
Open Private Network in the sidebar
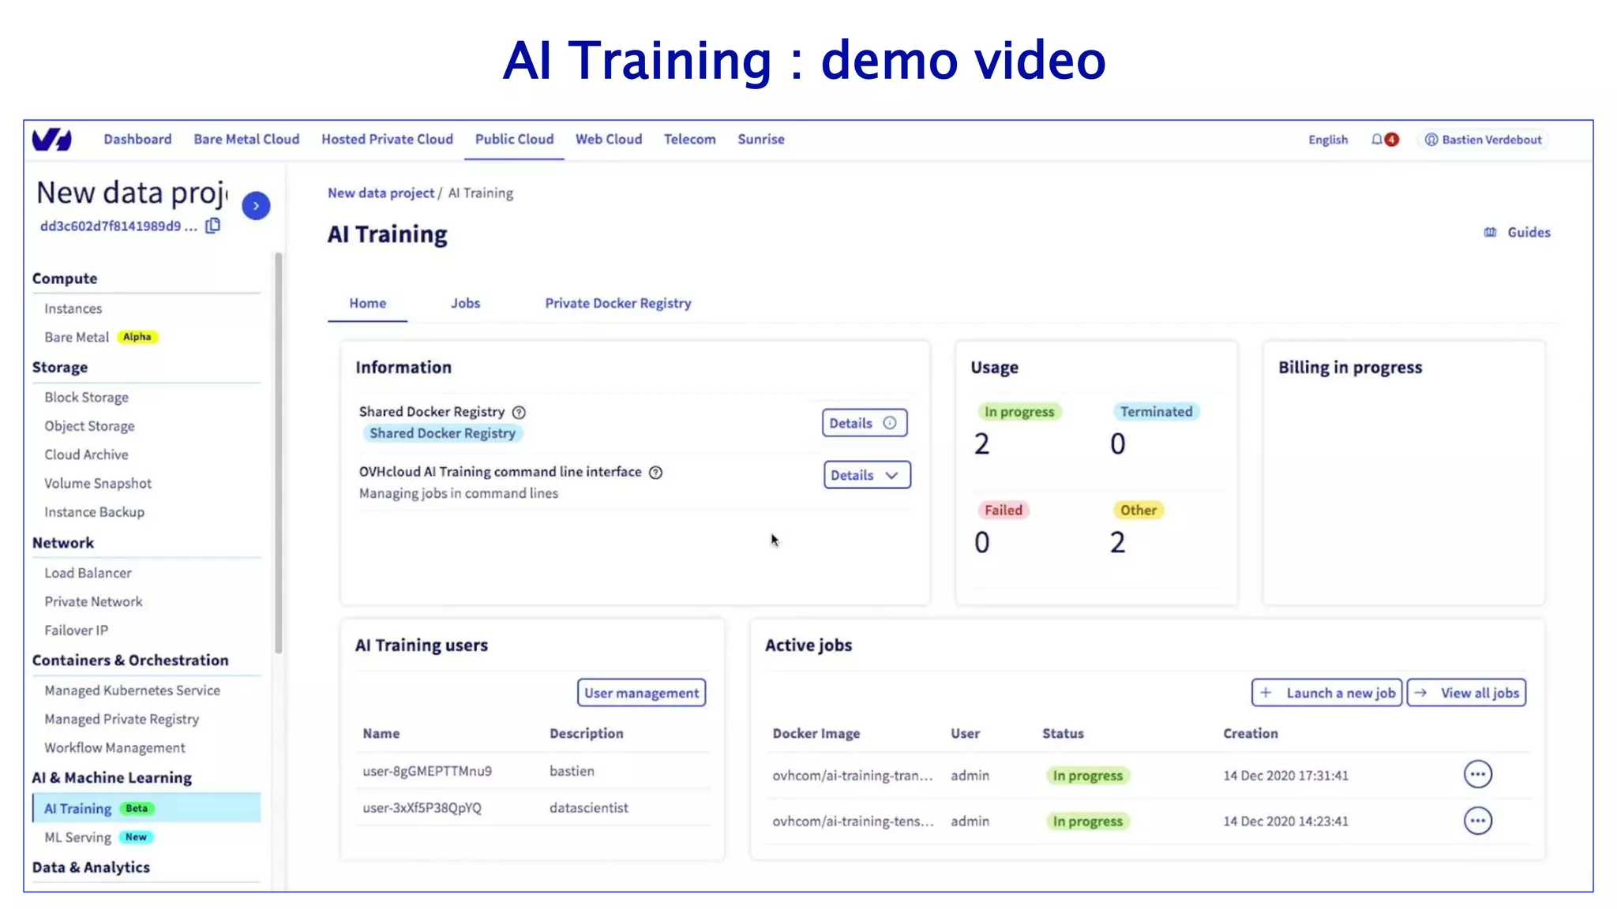93,601
